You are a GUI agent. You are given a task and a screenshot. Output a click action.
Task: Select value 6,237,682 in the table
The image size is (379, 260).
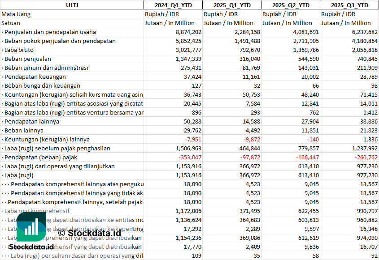[x=365, y=32]
